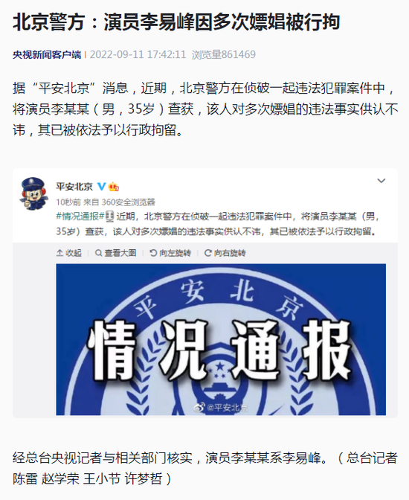Click the 查看大图 magnifier icon

coord(99,253)
